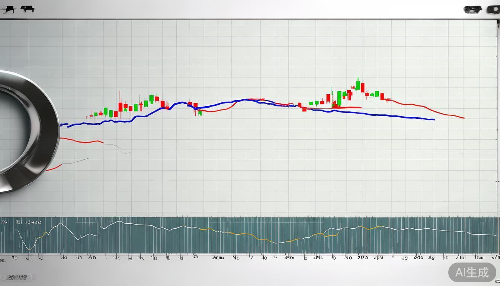Click the second black icon in top-left corner
This screenshot has width=500, height=286.
(27, 9)
